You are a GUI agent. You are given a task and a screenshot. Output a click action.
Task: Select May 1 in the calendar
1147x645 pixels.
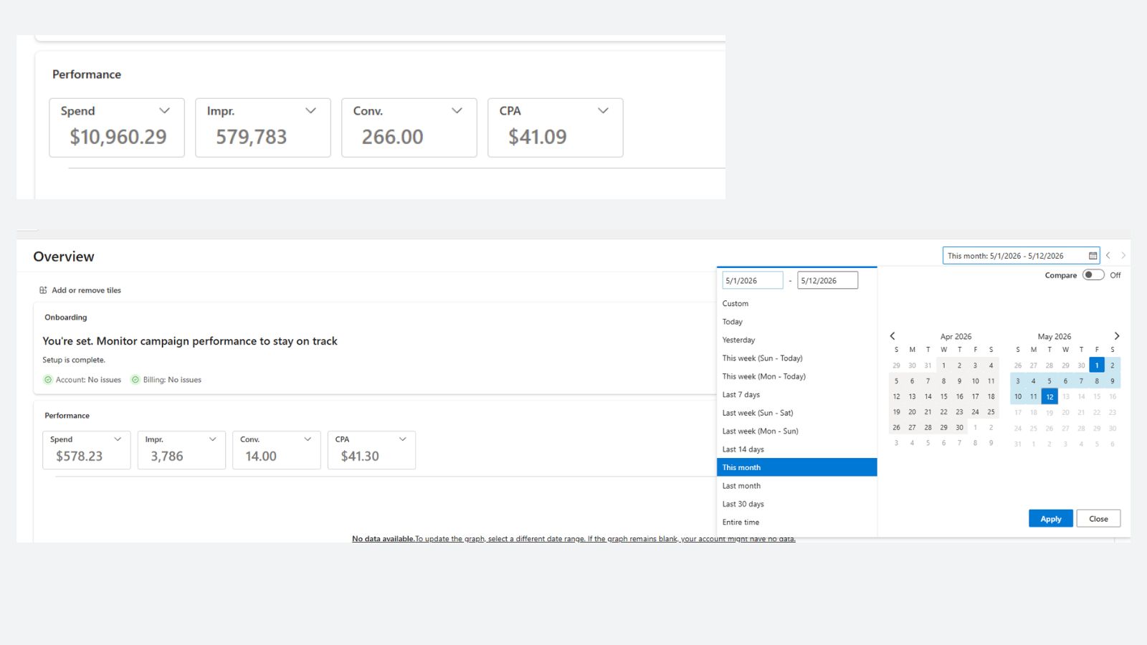1097,365
